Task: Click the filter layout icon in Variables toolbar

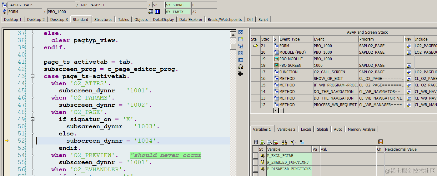Action: coord(302,142)
